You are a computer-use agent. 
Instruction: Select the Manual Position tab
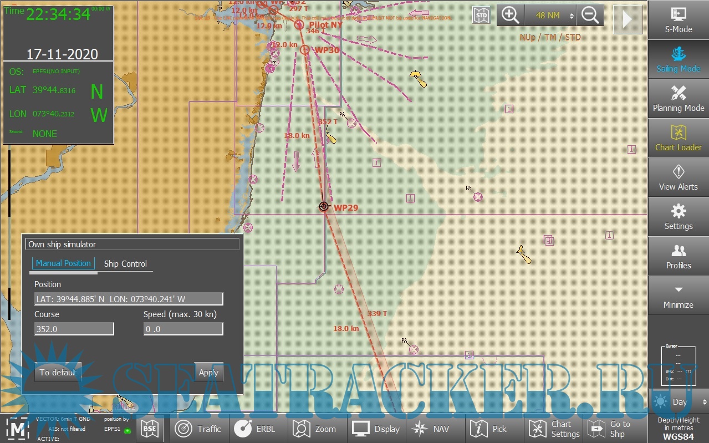pos(63,263)
